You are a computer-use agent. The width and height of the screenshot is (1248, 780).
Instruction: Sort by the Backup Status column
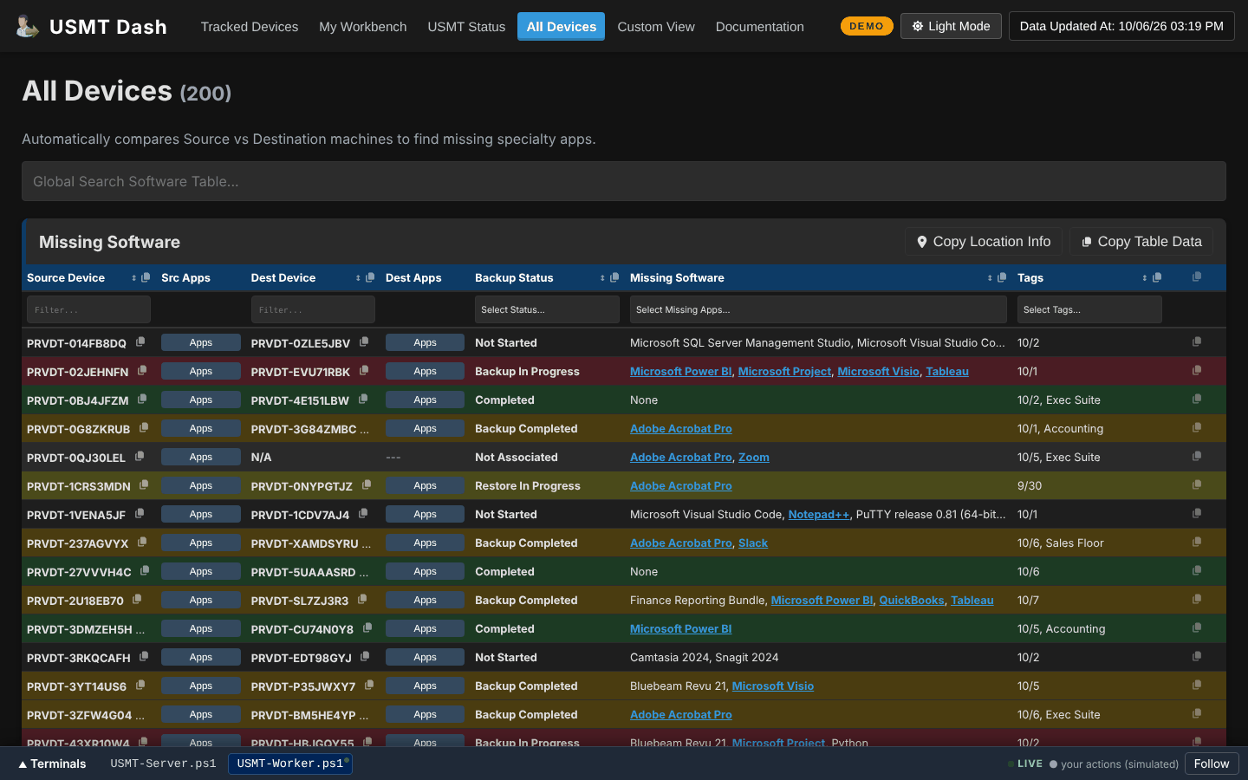point(602,278)
